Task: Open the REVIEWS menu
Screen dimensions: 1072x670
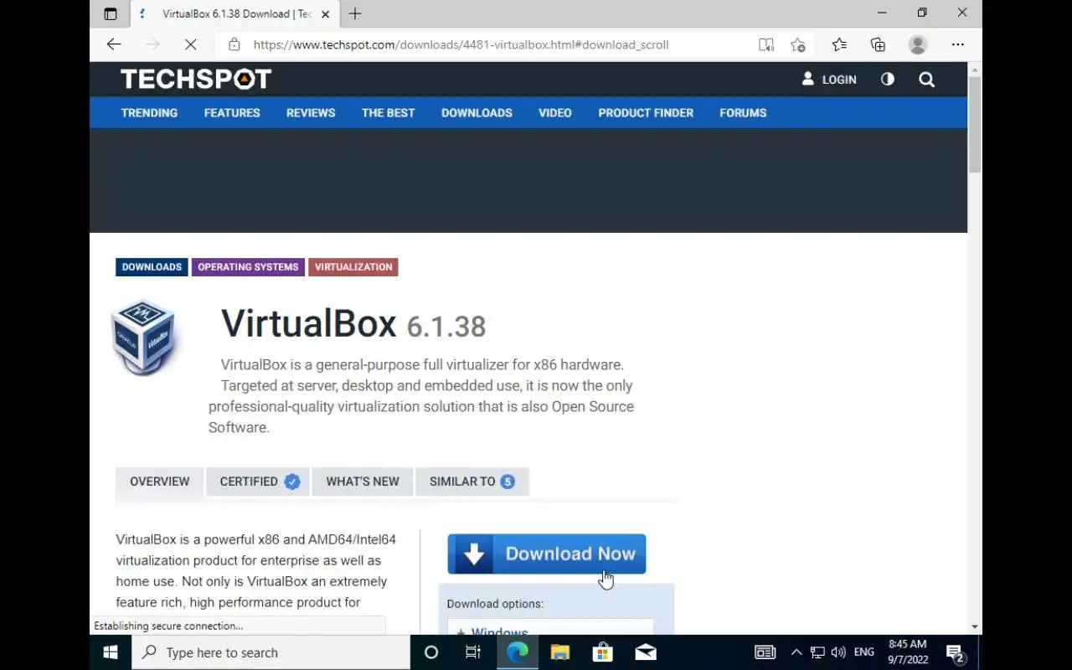Action: click(311, 112)
